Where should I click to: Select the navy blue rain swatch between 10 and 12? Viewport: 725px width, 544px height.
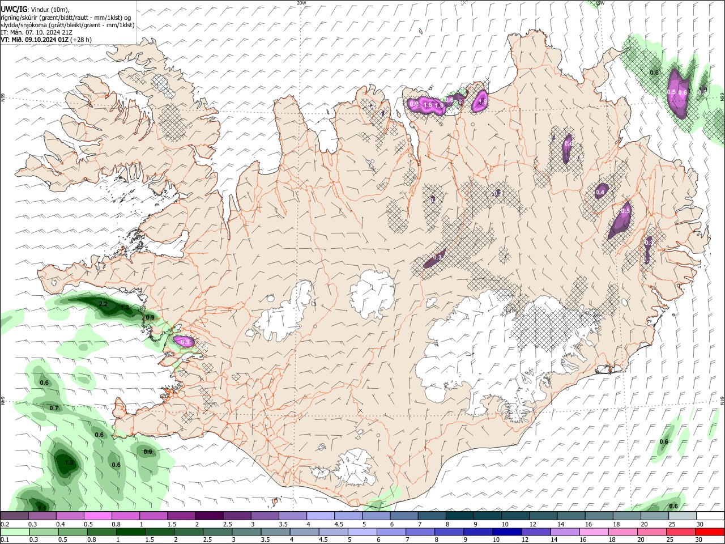[507, 532]
